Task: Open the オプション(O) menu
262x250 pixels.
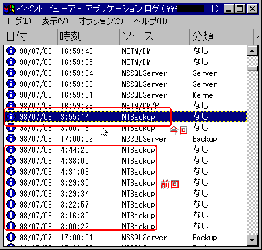Action: 101,21
